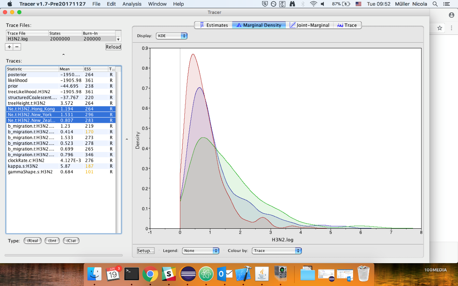Switch to the Estimates tab
The width and height of the screenshot is (458, 286).
[214, 25]
